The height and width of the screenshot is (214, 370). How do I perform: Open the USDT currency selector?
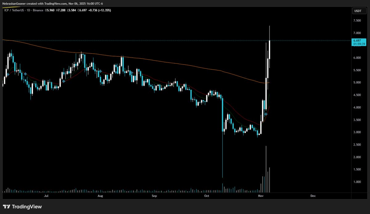pos(357,11)
